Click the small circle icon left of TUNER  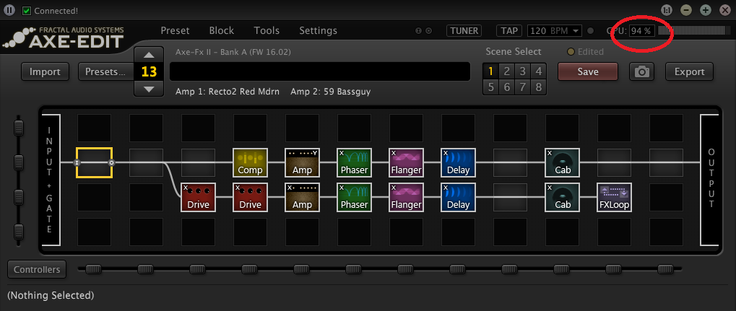click(428, 31)
